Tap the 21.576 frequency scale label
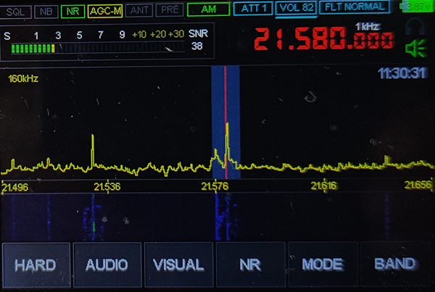435x292 pixels. (x=215, y=186)
